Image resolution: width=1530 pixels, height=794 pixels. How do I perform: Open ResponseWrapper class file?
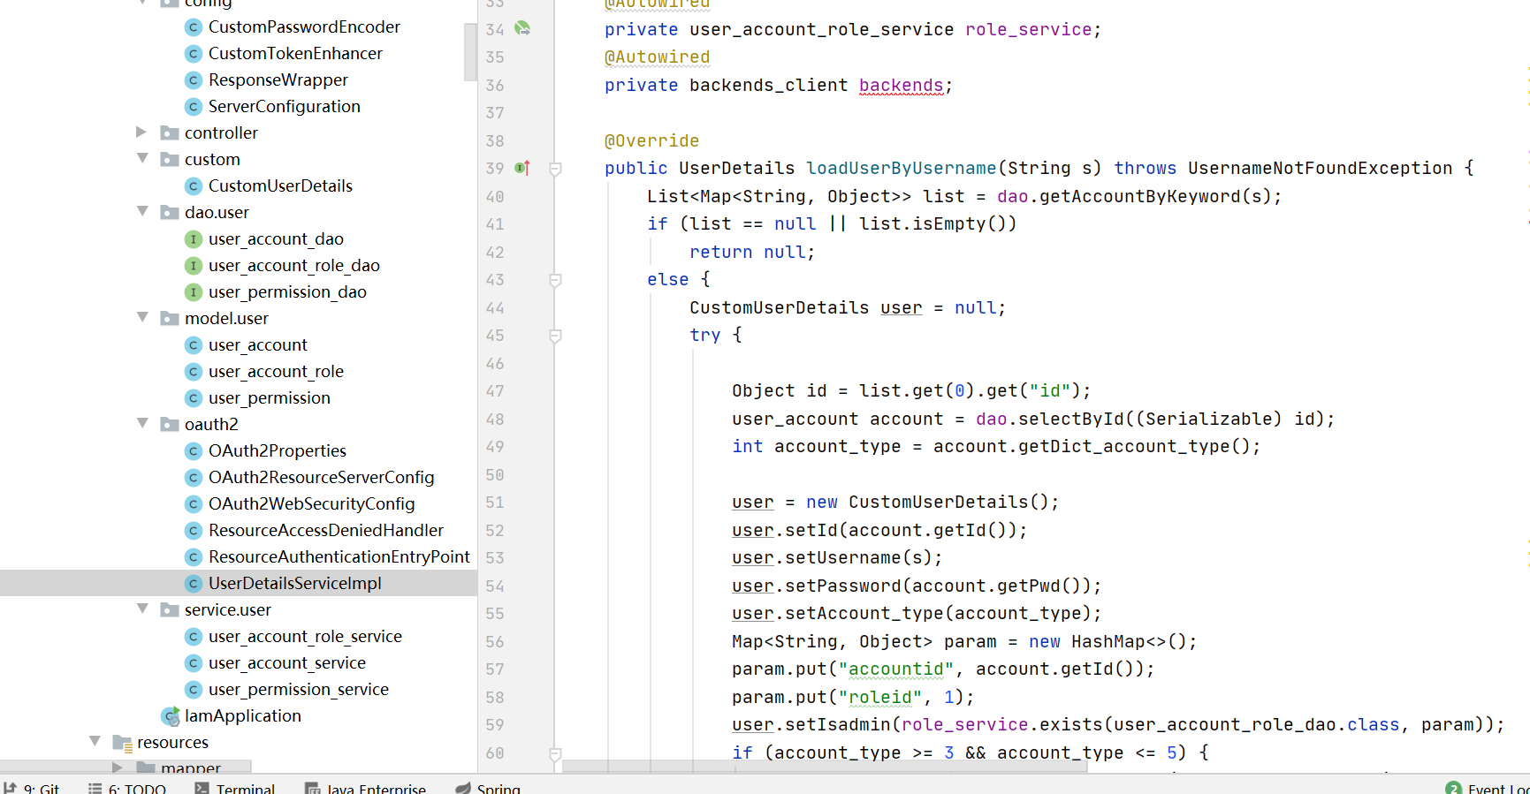pos(278,80)
